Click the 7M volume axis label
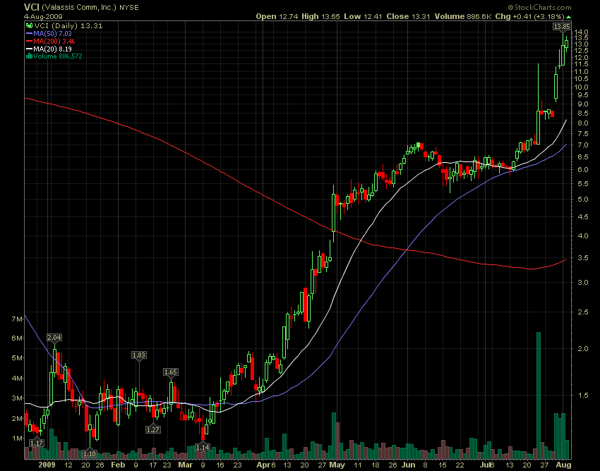Screen dimensions: 600x471 (16, 319)
